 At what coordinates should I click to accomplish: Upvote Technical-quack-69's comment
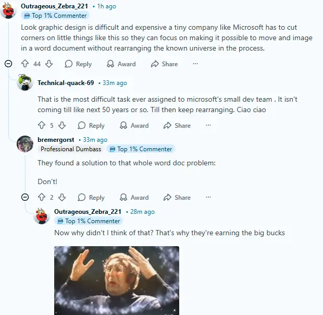coord(42,125)
